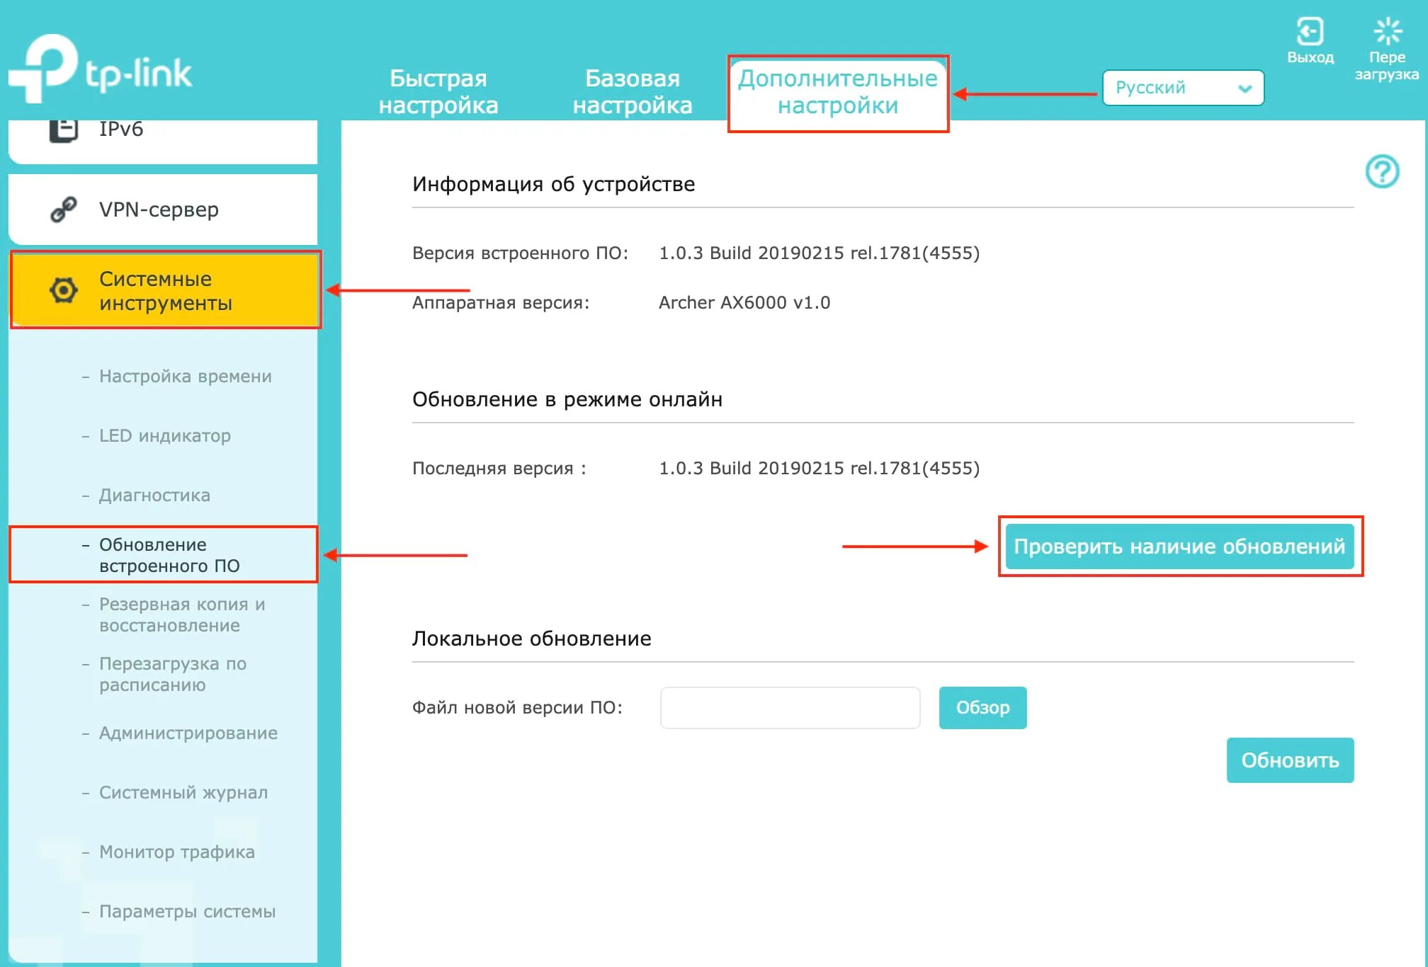Open Настройка времени submenu item
Viewport: 1428px width, 967px height.
[x=185, y=376]
